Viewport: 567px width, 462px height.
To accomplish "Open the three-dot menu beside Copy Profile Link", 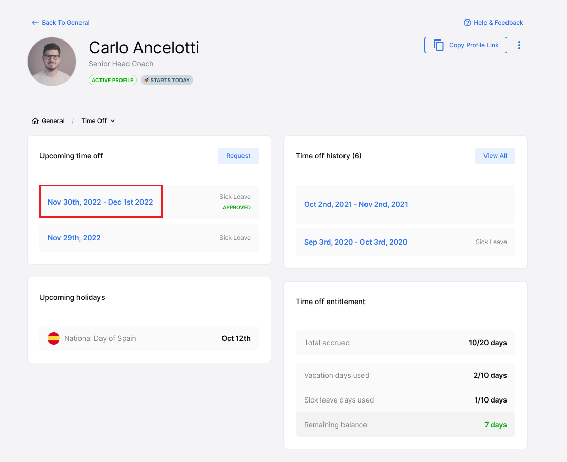I will click(519, 45).
